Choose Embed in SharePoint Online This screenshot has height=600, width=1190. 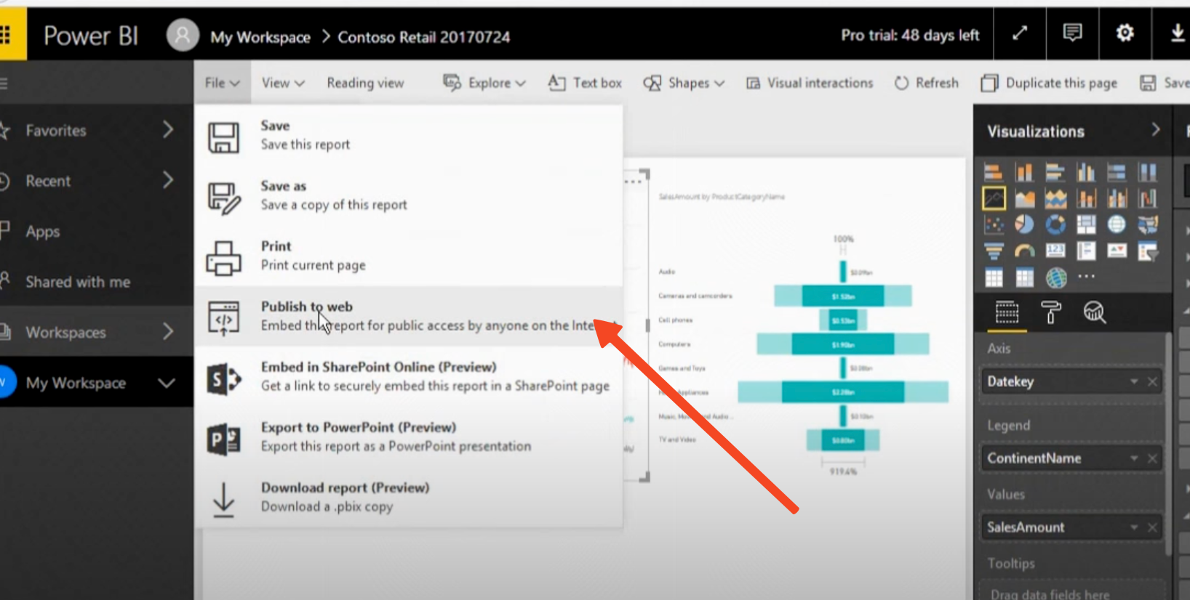tap(409, 376)
